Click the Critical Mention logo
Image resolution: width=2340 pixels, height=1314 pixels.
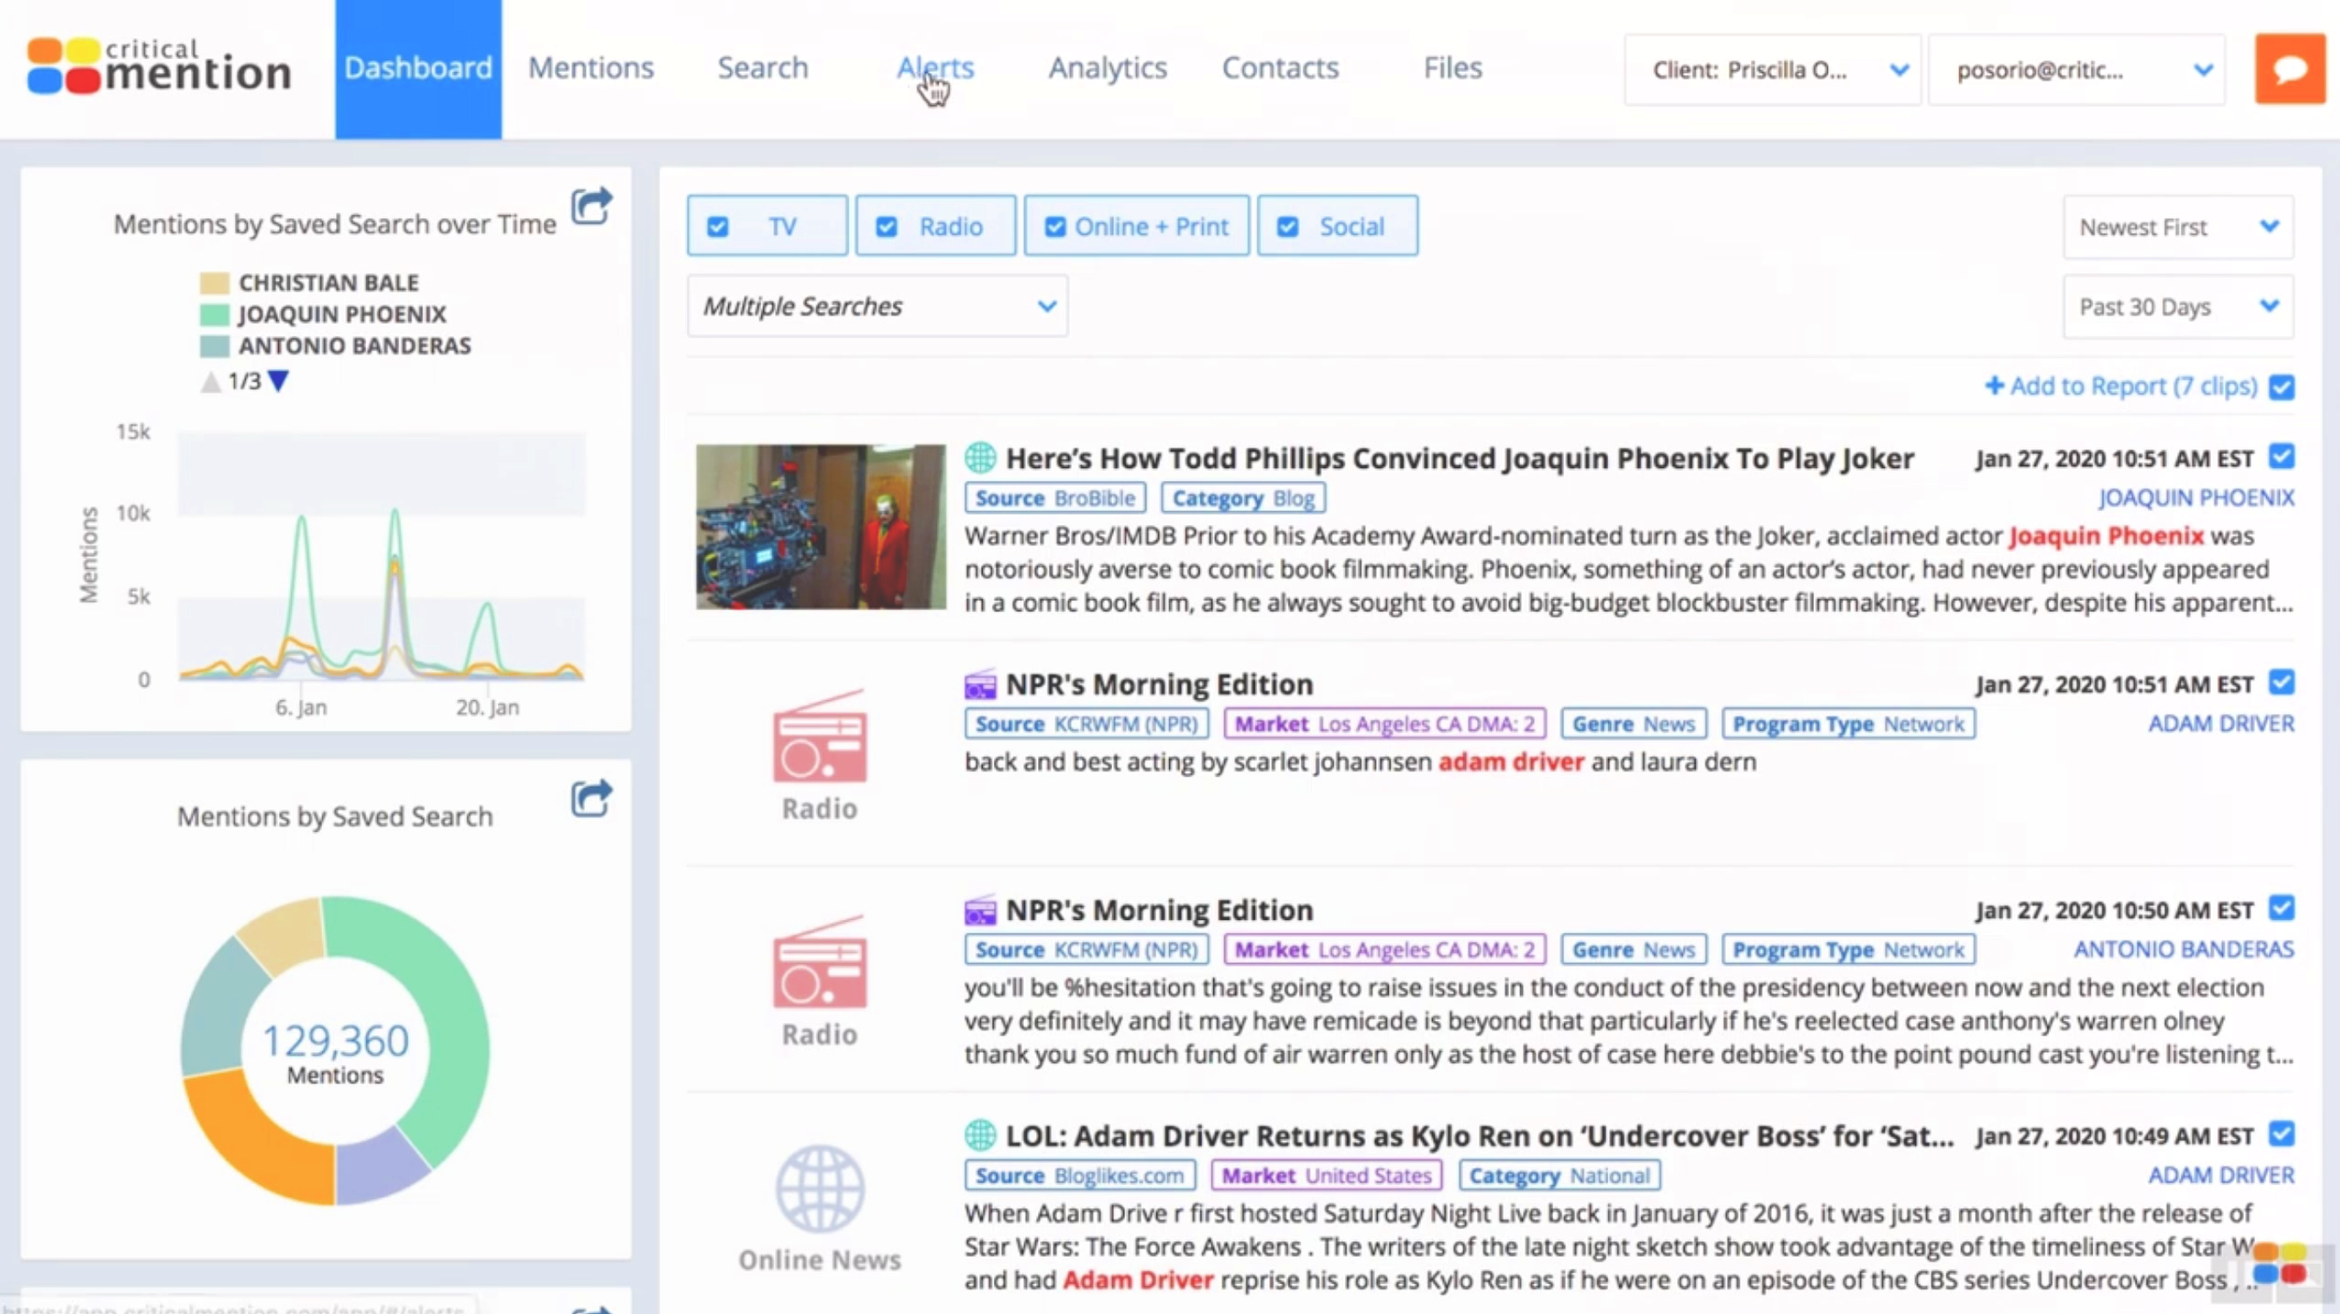[x=159, y=66]
